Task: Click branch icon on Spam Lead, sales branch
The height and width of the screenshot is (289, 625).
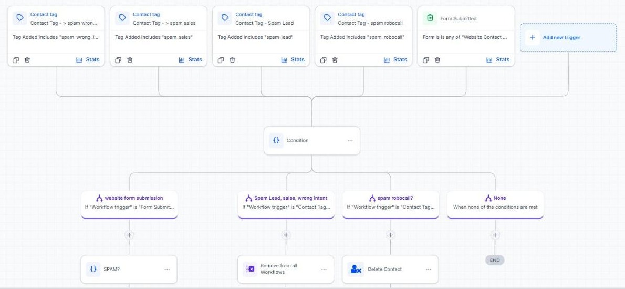Action: [x=249, y=198]
